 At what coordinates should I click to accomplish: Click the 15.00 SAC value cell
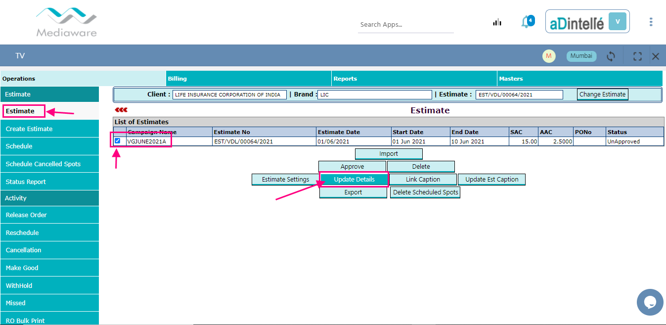pyautogui.click(x=524, y=141)
